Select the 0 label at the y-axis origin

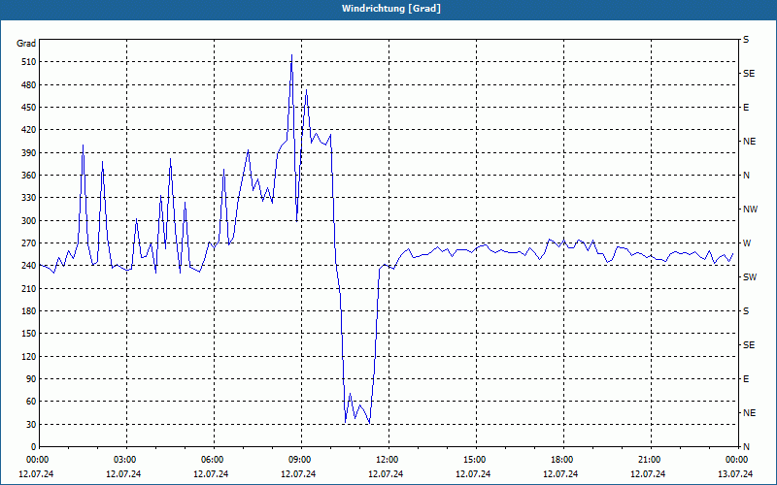[33, 447]
